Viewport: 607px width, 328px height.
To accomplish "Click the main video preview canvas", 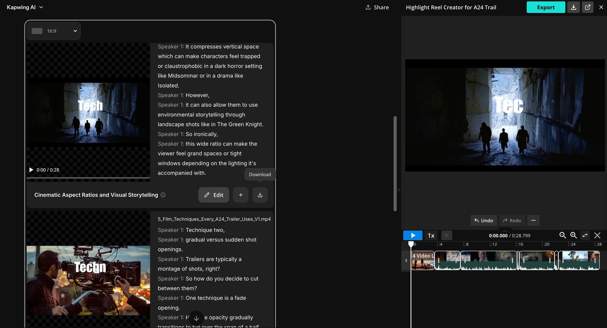I will pyautogui.click(x=505, y=115).
